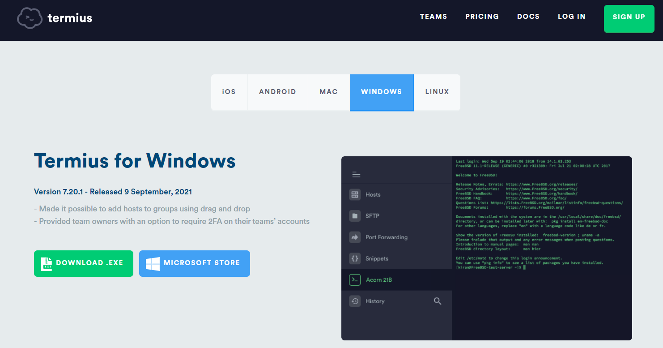Click the kiran@FreeBSD-test-server prompt line

490,267
